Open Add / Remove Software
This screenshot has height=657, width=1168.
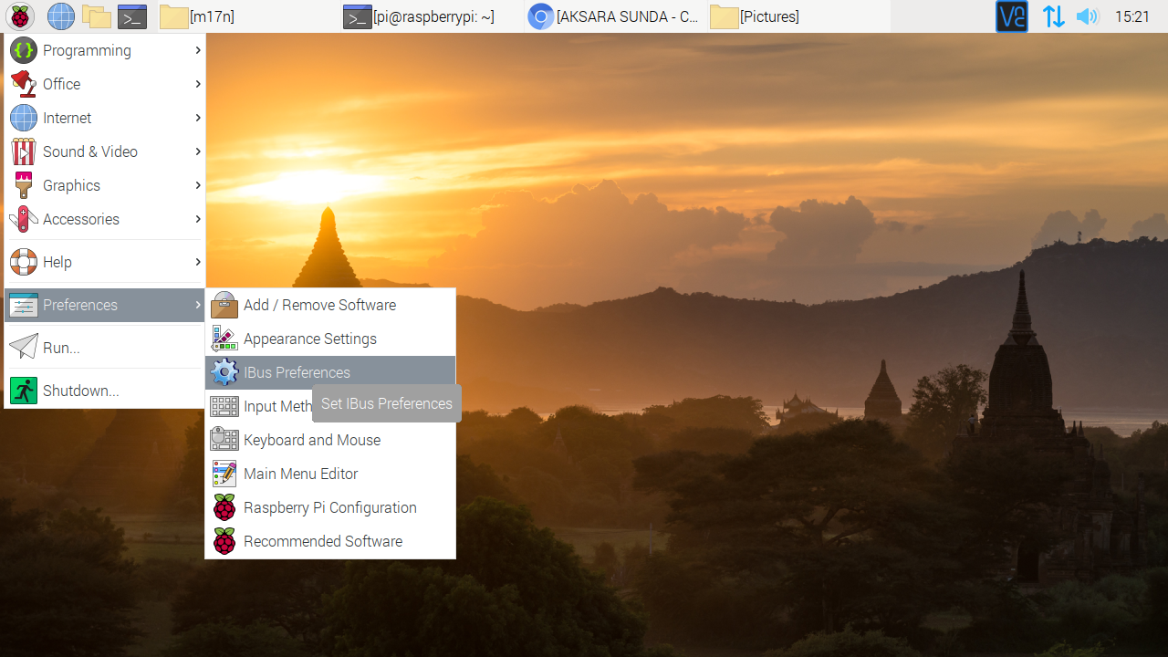(319, 305)
